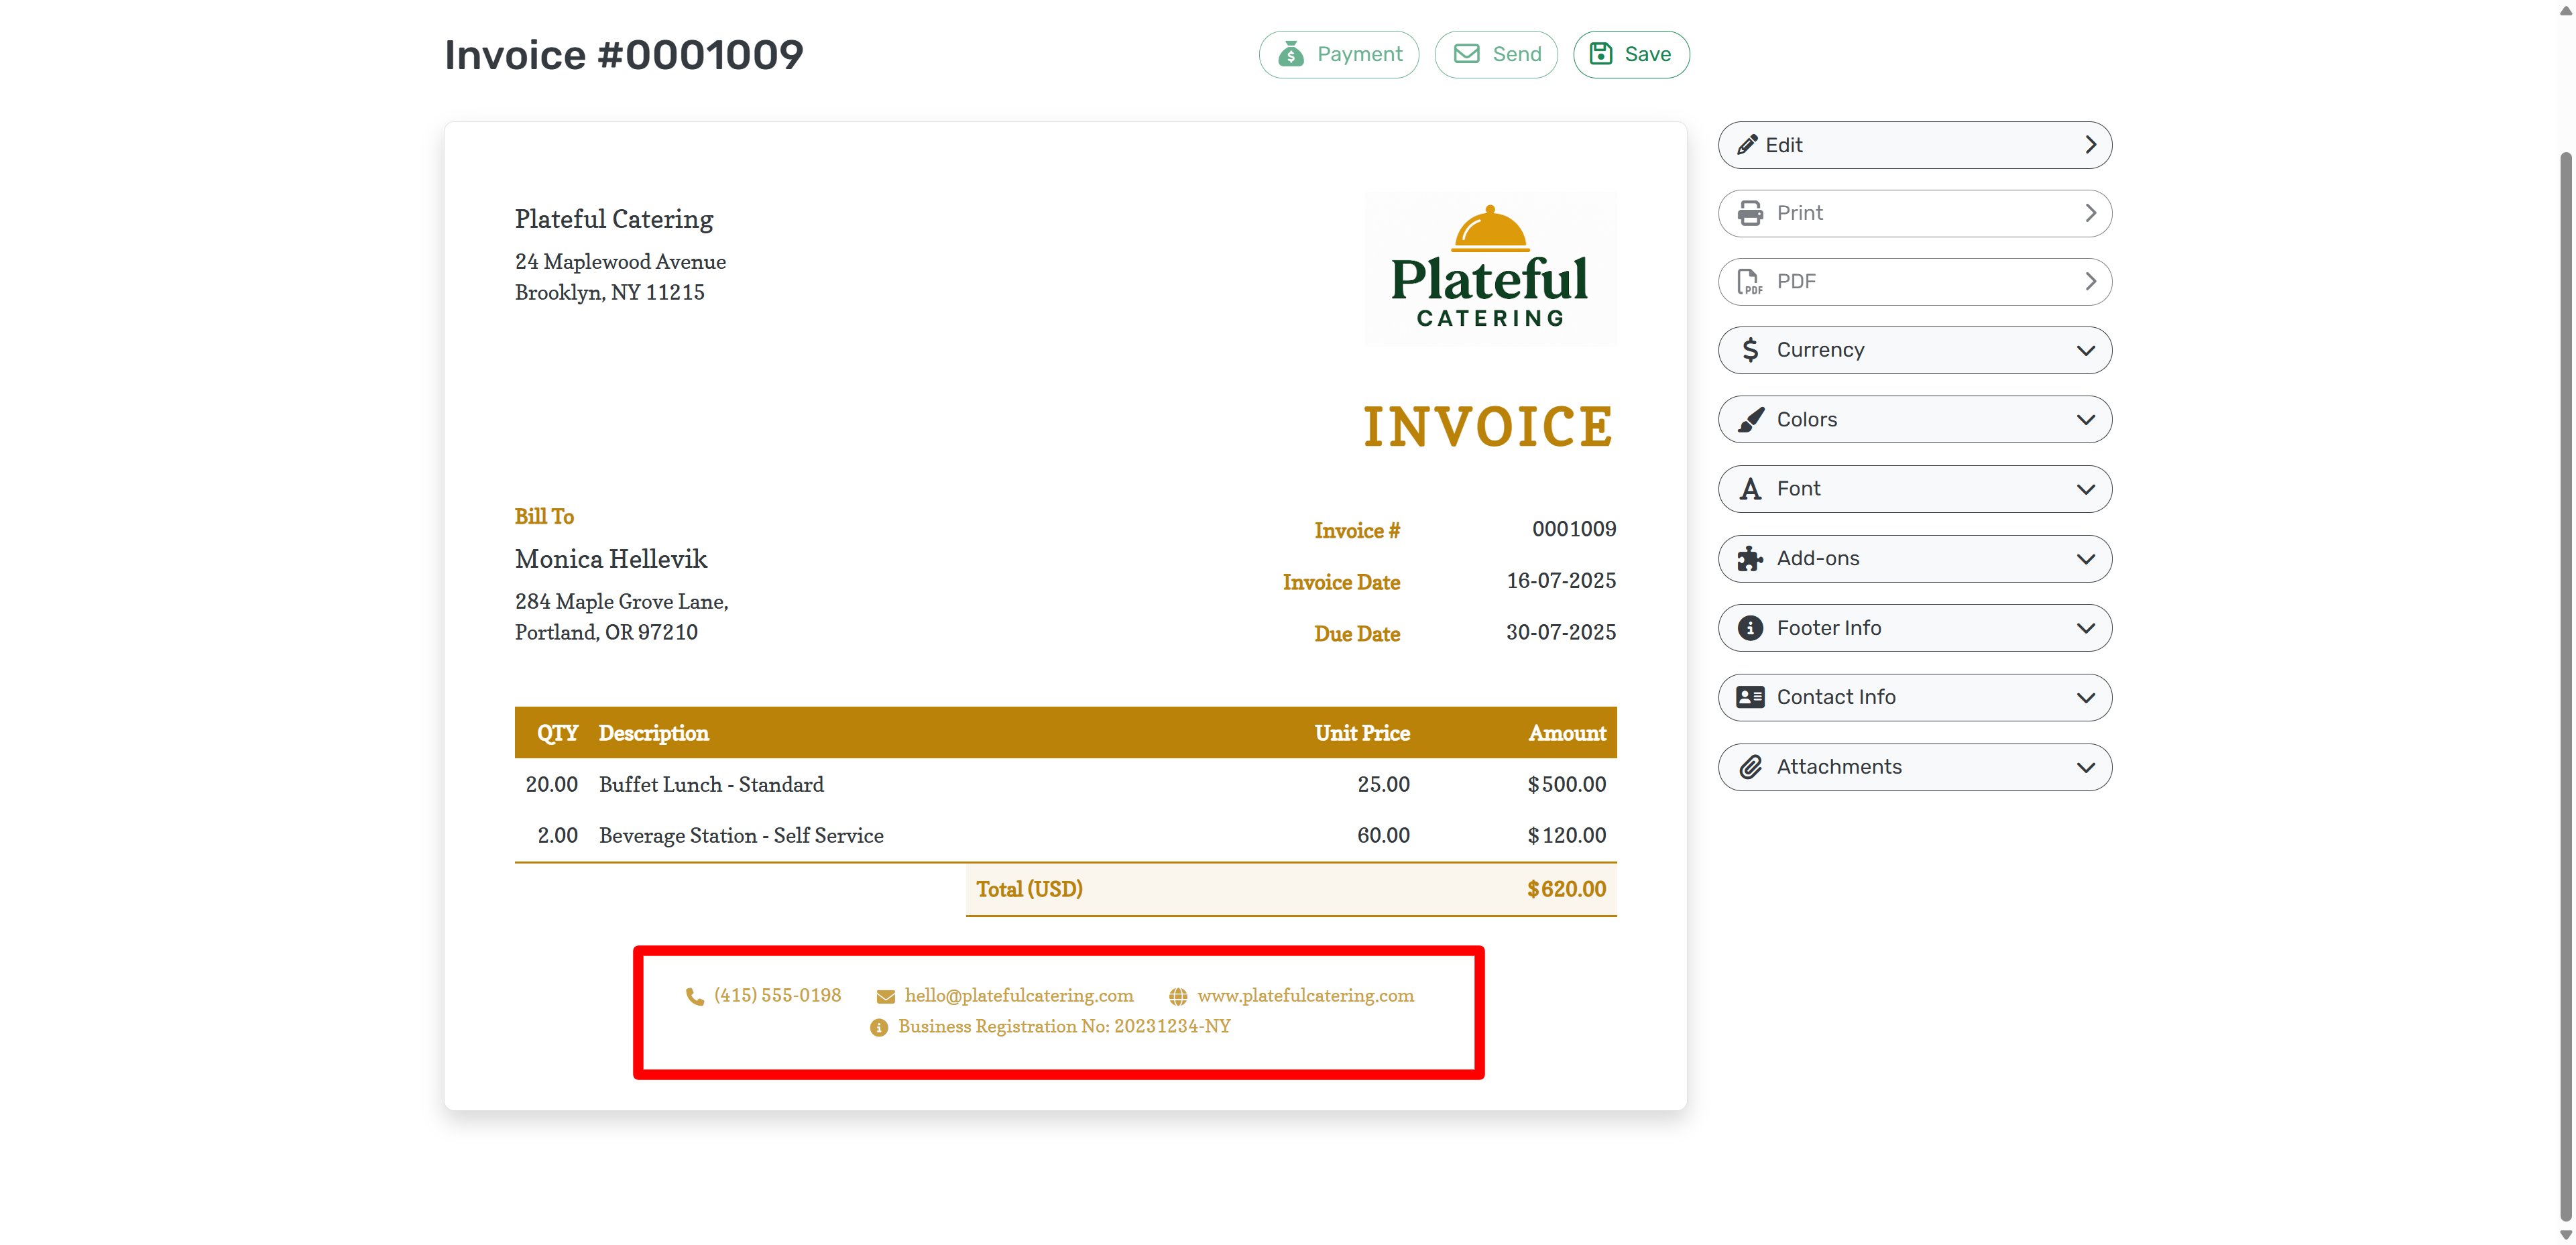Click the Contact Info label text
Viewport: 2576px width, 1245px height.
tap(1835, 697)
